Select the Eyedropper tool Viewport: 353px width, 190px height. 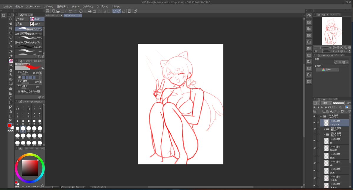click(11, 42)
